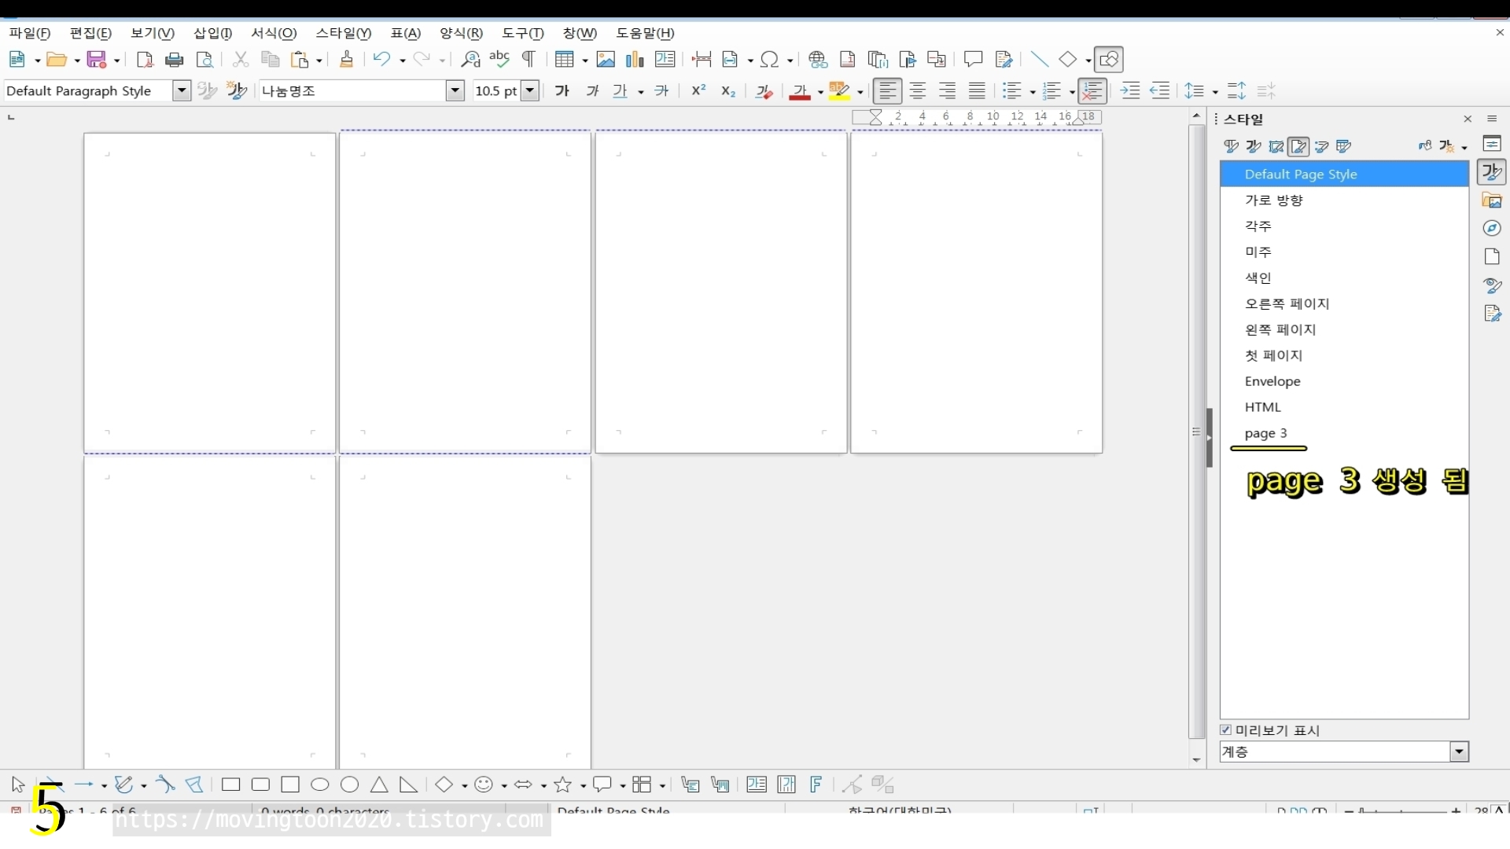Insert Hyperlink globe icon
Screen dimensions: 1510x849
(x=818, y=60)
